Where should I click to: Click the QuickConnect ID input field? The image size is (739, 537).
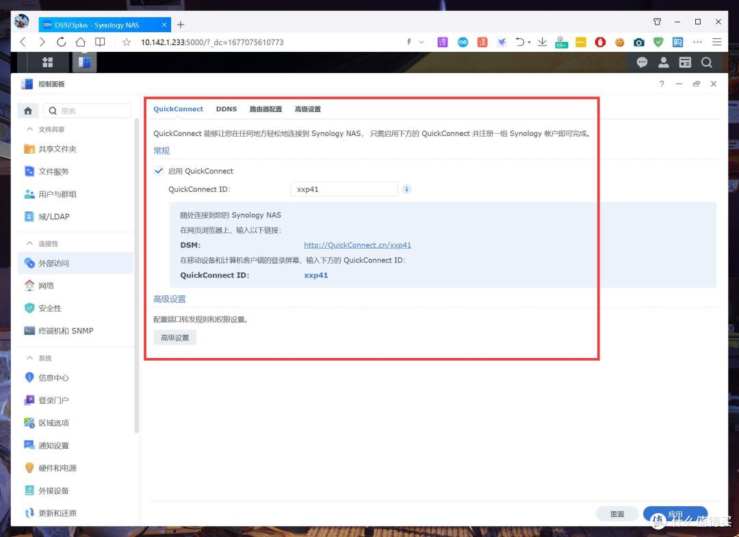(344, 189)
